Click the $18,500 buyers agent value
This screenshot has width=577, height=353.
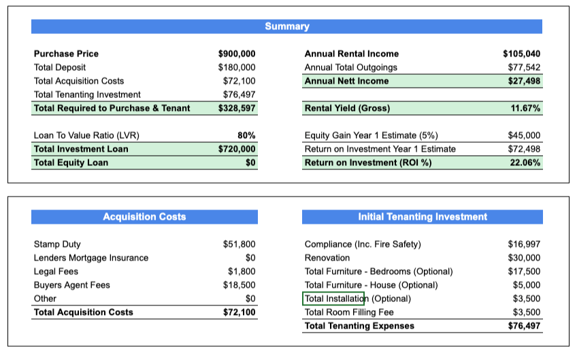tap(240, 285)
